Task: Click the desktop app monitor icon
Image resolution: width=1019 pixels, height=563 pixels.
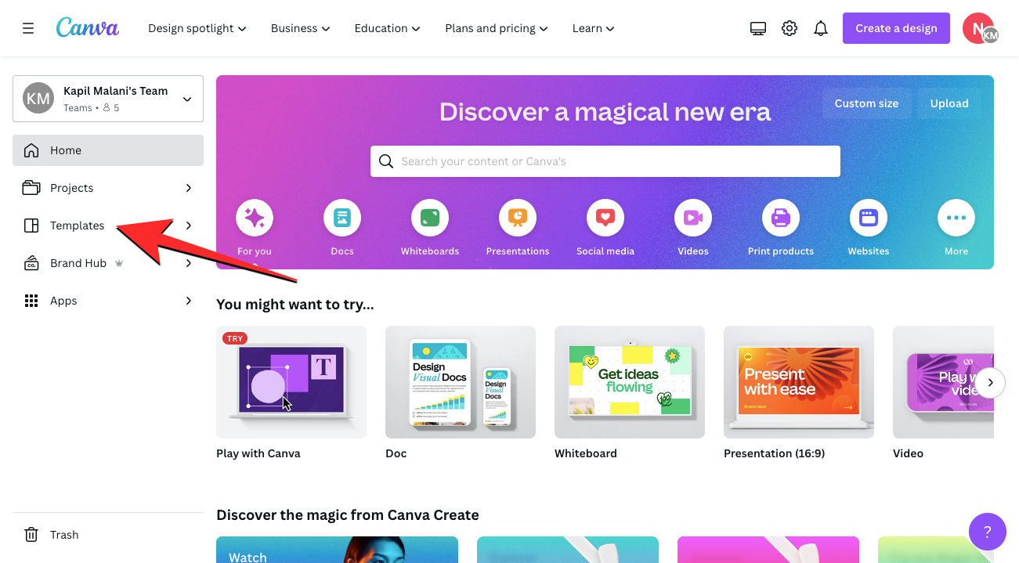Action: [757, 28]
